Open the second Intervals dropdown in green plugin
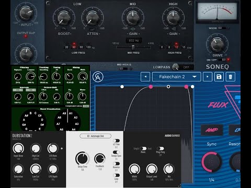 (x=31, y=90)
